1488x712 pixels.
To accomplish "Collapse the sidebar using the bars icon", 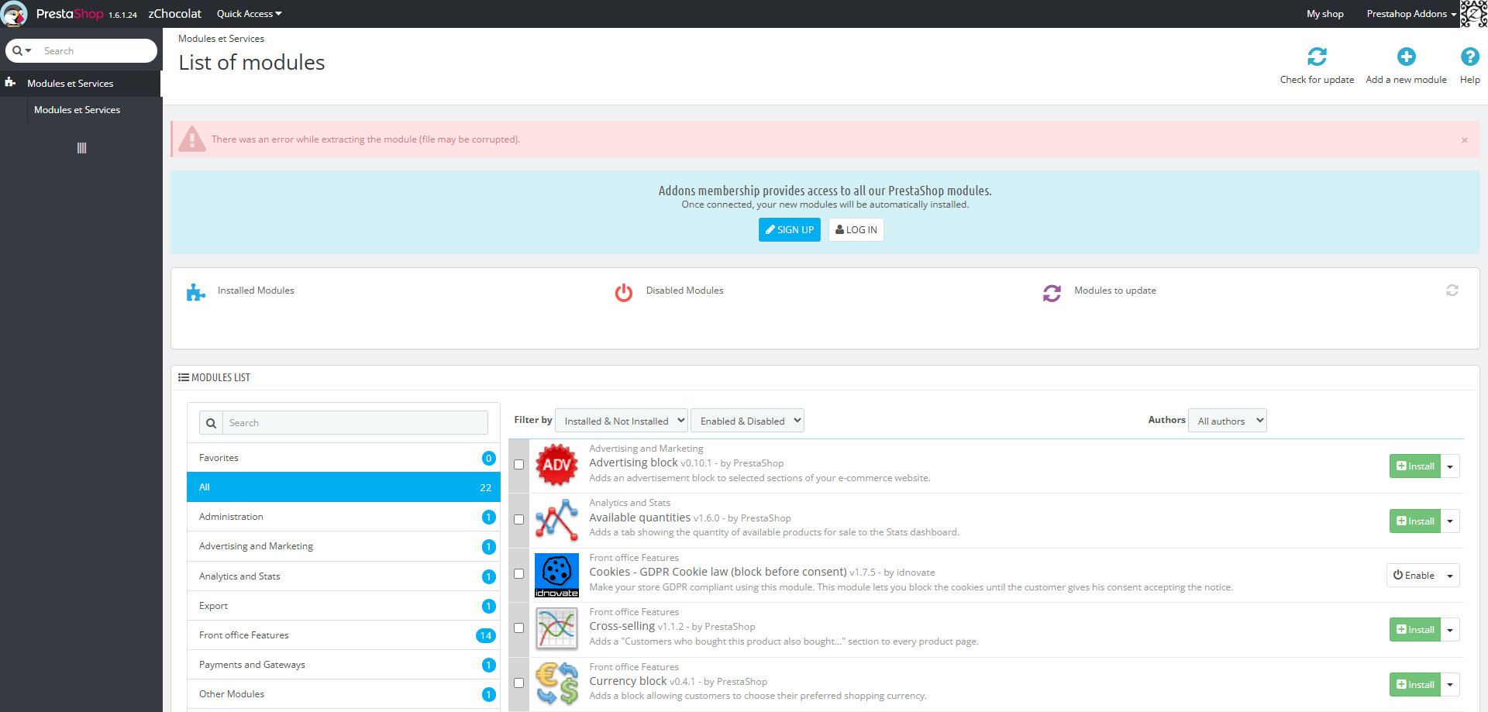I will [x=81, y=148].
